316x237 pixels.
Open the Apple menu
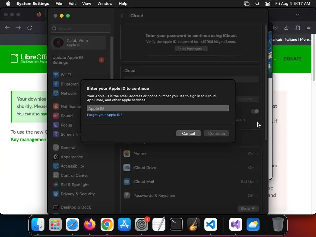8,4
